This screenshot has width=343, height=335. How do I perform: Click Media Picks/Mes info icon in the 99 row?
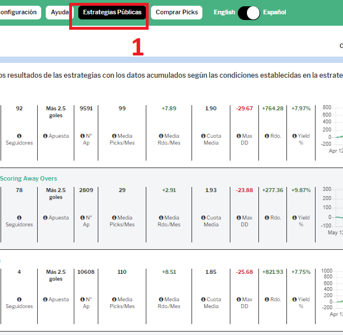(x=114, y=136)
